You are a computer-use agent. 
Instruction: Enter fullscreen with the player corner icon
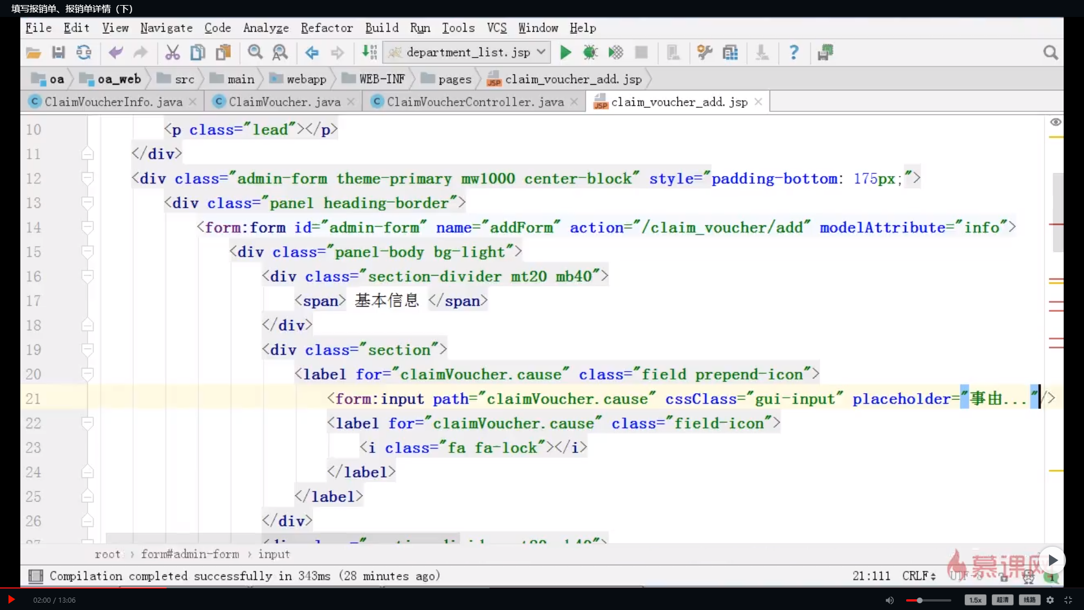(x=1068, y=600)
